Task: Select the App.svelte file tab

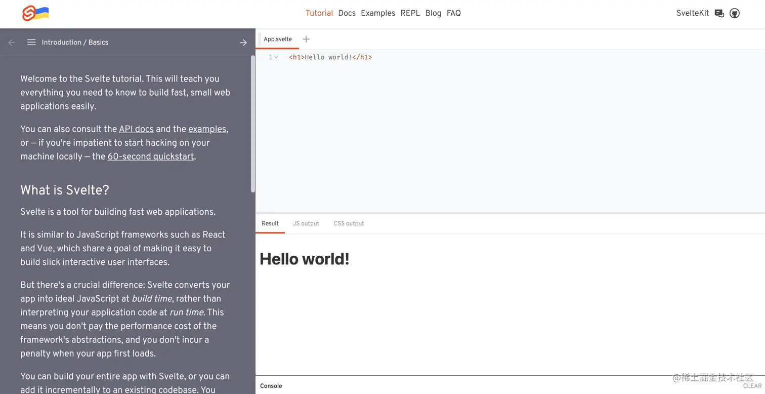Action: (x=278, y=40)
